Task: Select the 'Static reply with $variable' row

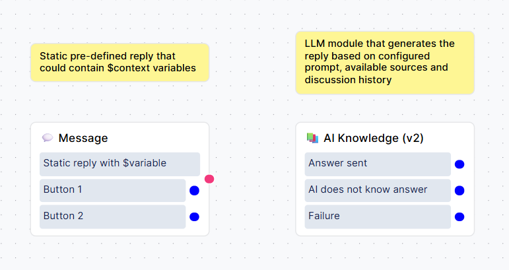Action: tap(119, 164)
